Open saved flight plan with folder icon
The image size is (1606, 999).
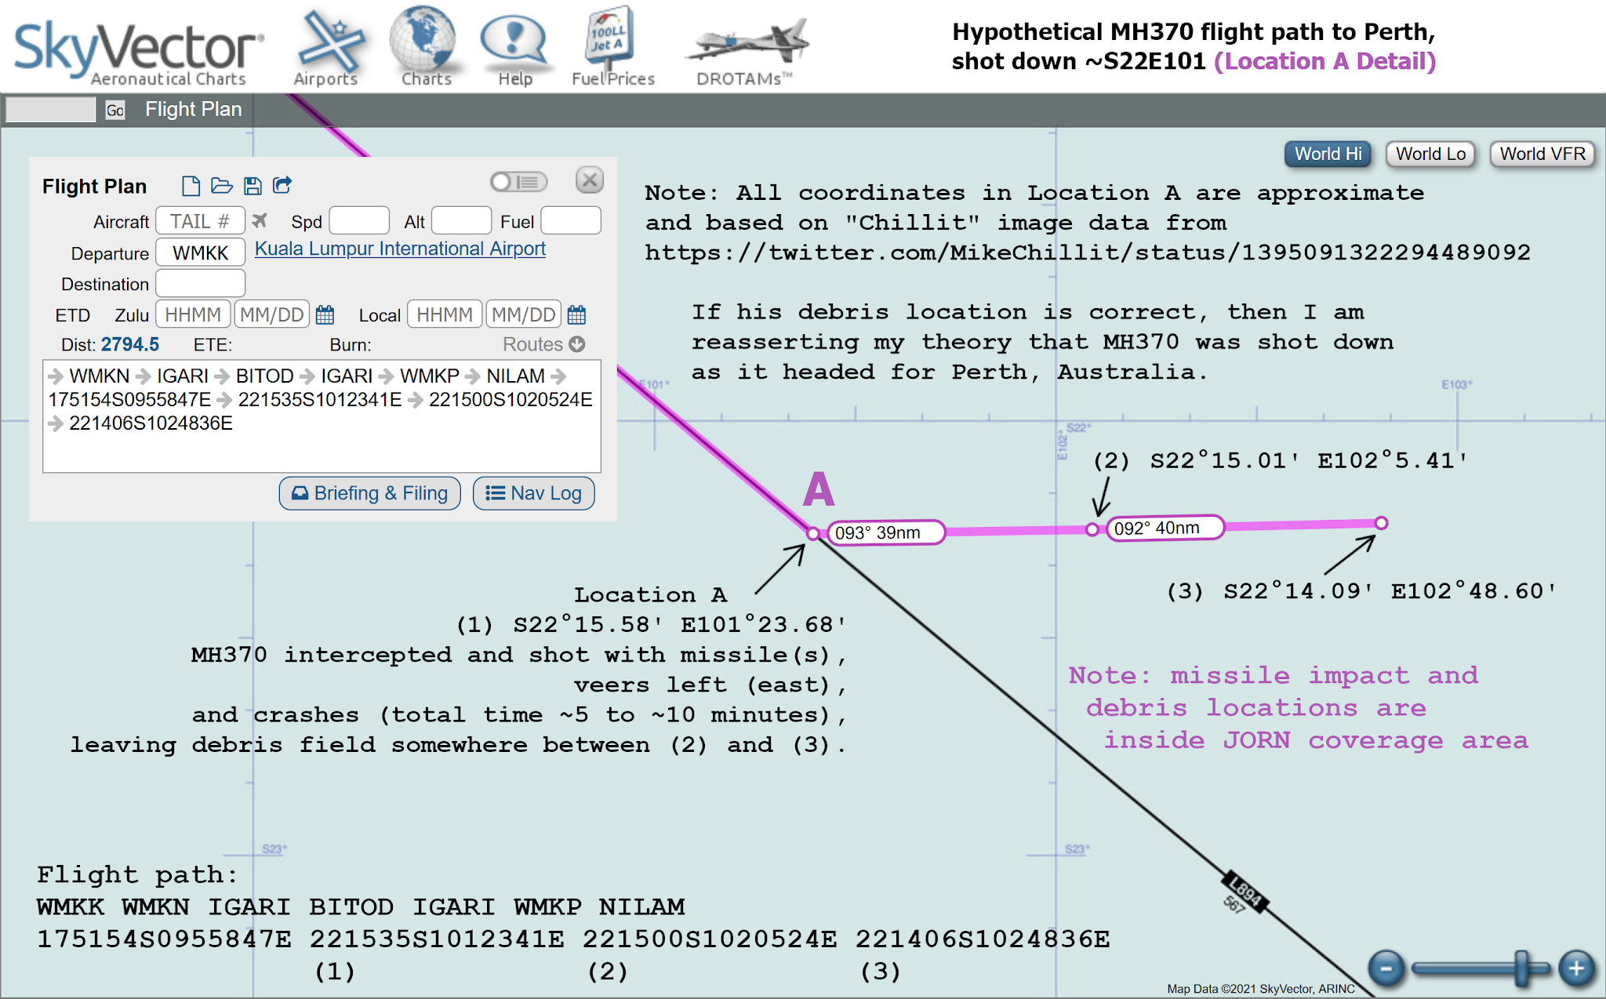[x=222, y=185]
